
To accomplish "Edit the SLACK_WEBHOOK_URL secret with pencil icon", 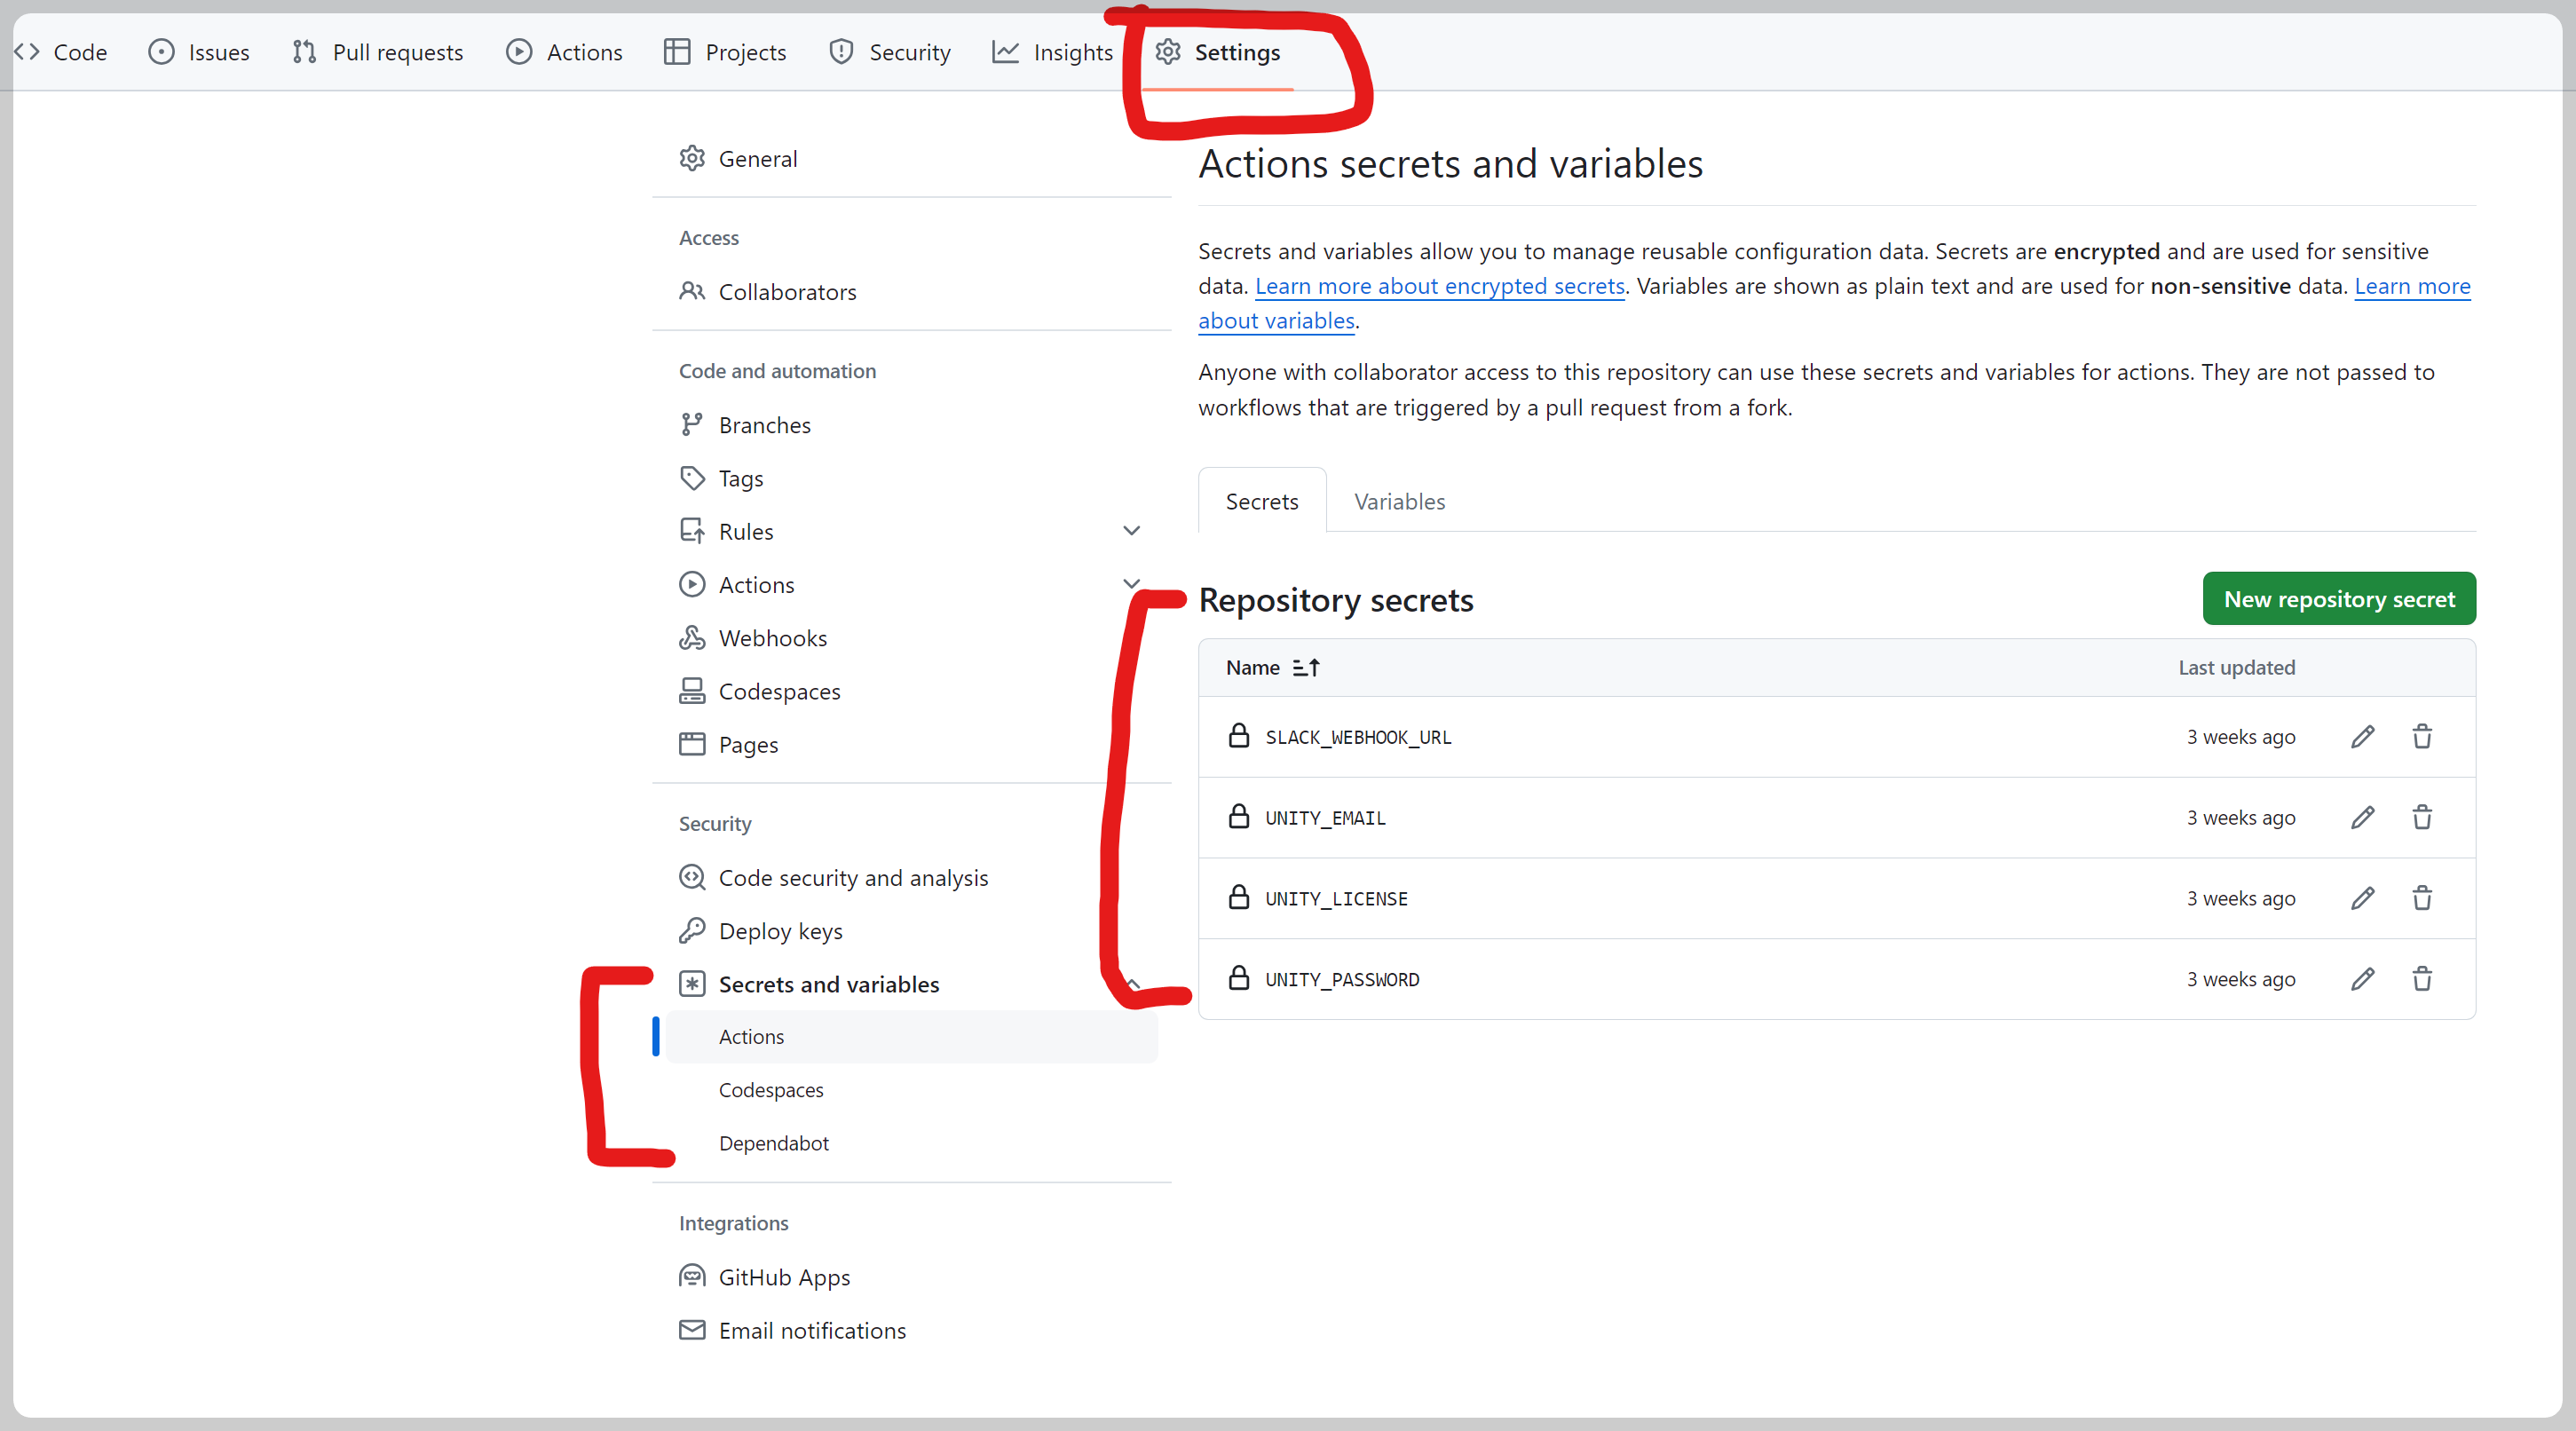I will click(2362, 737).
